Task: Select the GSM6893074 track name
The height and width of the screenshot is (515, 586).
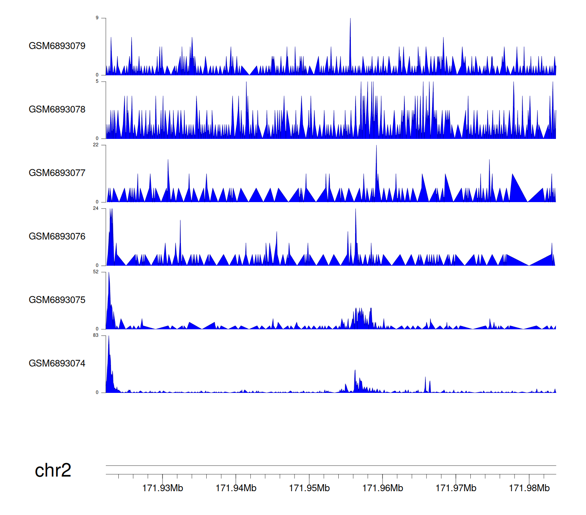Action: [57, 364]
